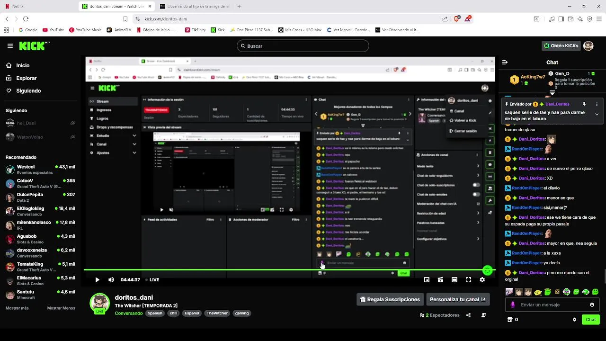
Task: Open video player settings gear
Action: tap(482, 280)
